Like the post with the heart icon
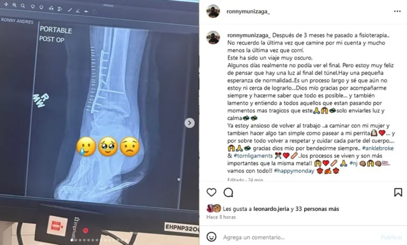 [x=211, y=192]
